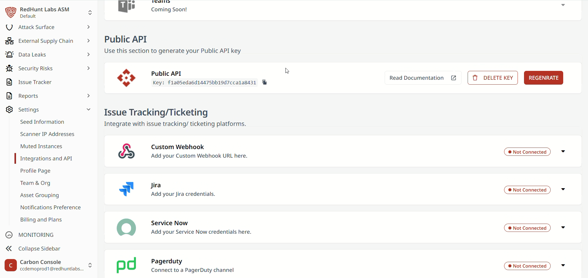
Task: Click Custom Webhook Not Connected badge
Action: pyautogui.click(x=527, y=152)
